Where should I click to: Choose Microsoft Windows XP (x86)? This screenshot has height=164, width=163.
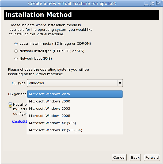pos(75,123)
